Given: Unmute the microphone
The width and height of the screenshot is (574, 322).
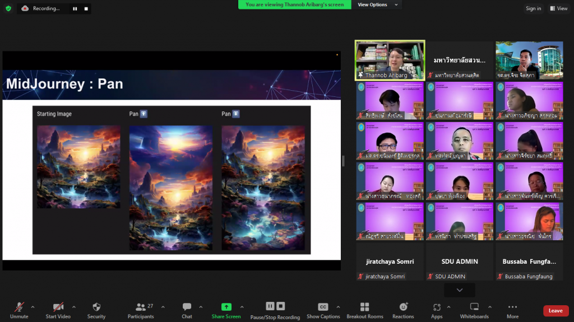Looking at the screenshot, I should 19,310.
